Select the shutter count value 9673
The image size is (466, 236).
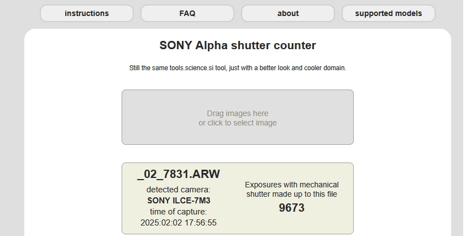292,208
